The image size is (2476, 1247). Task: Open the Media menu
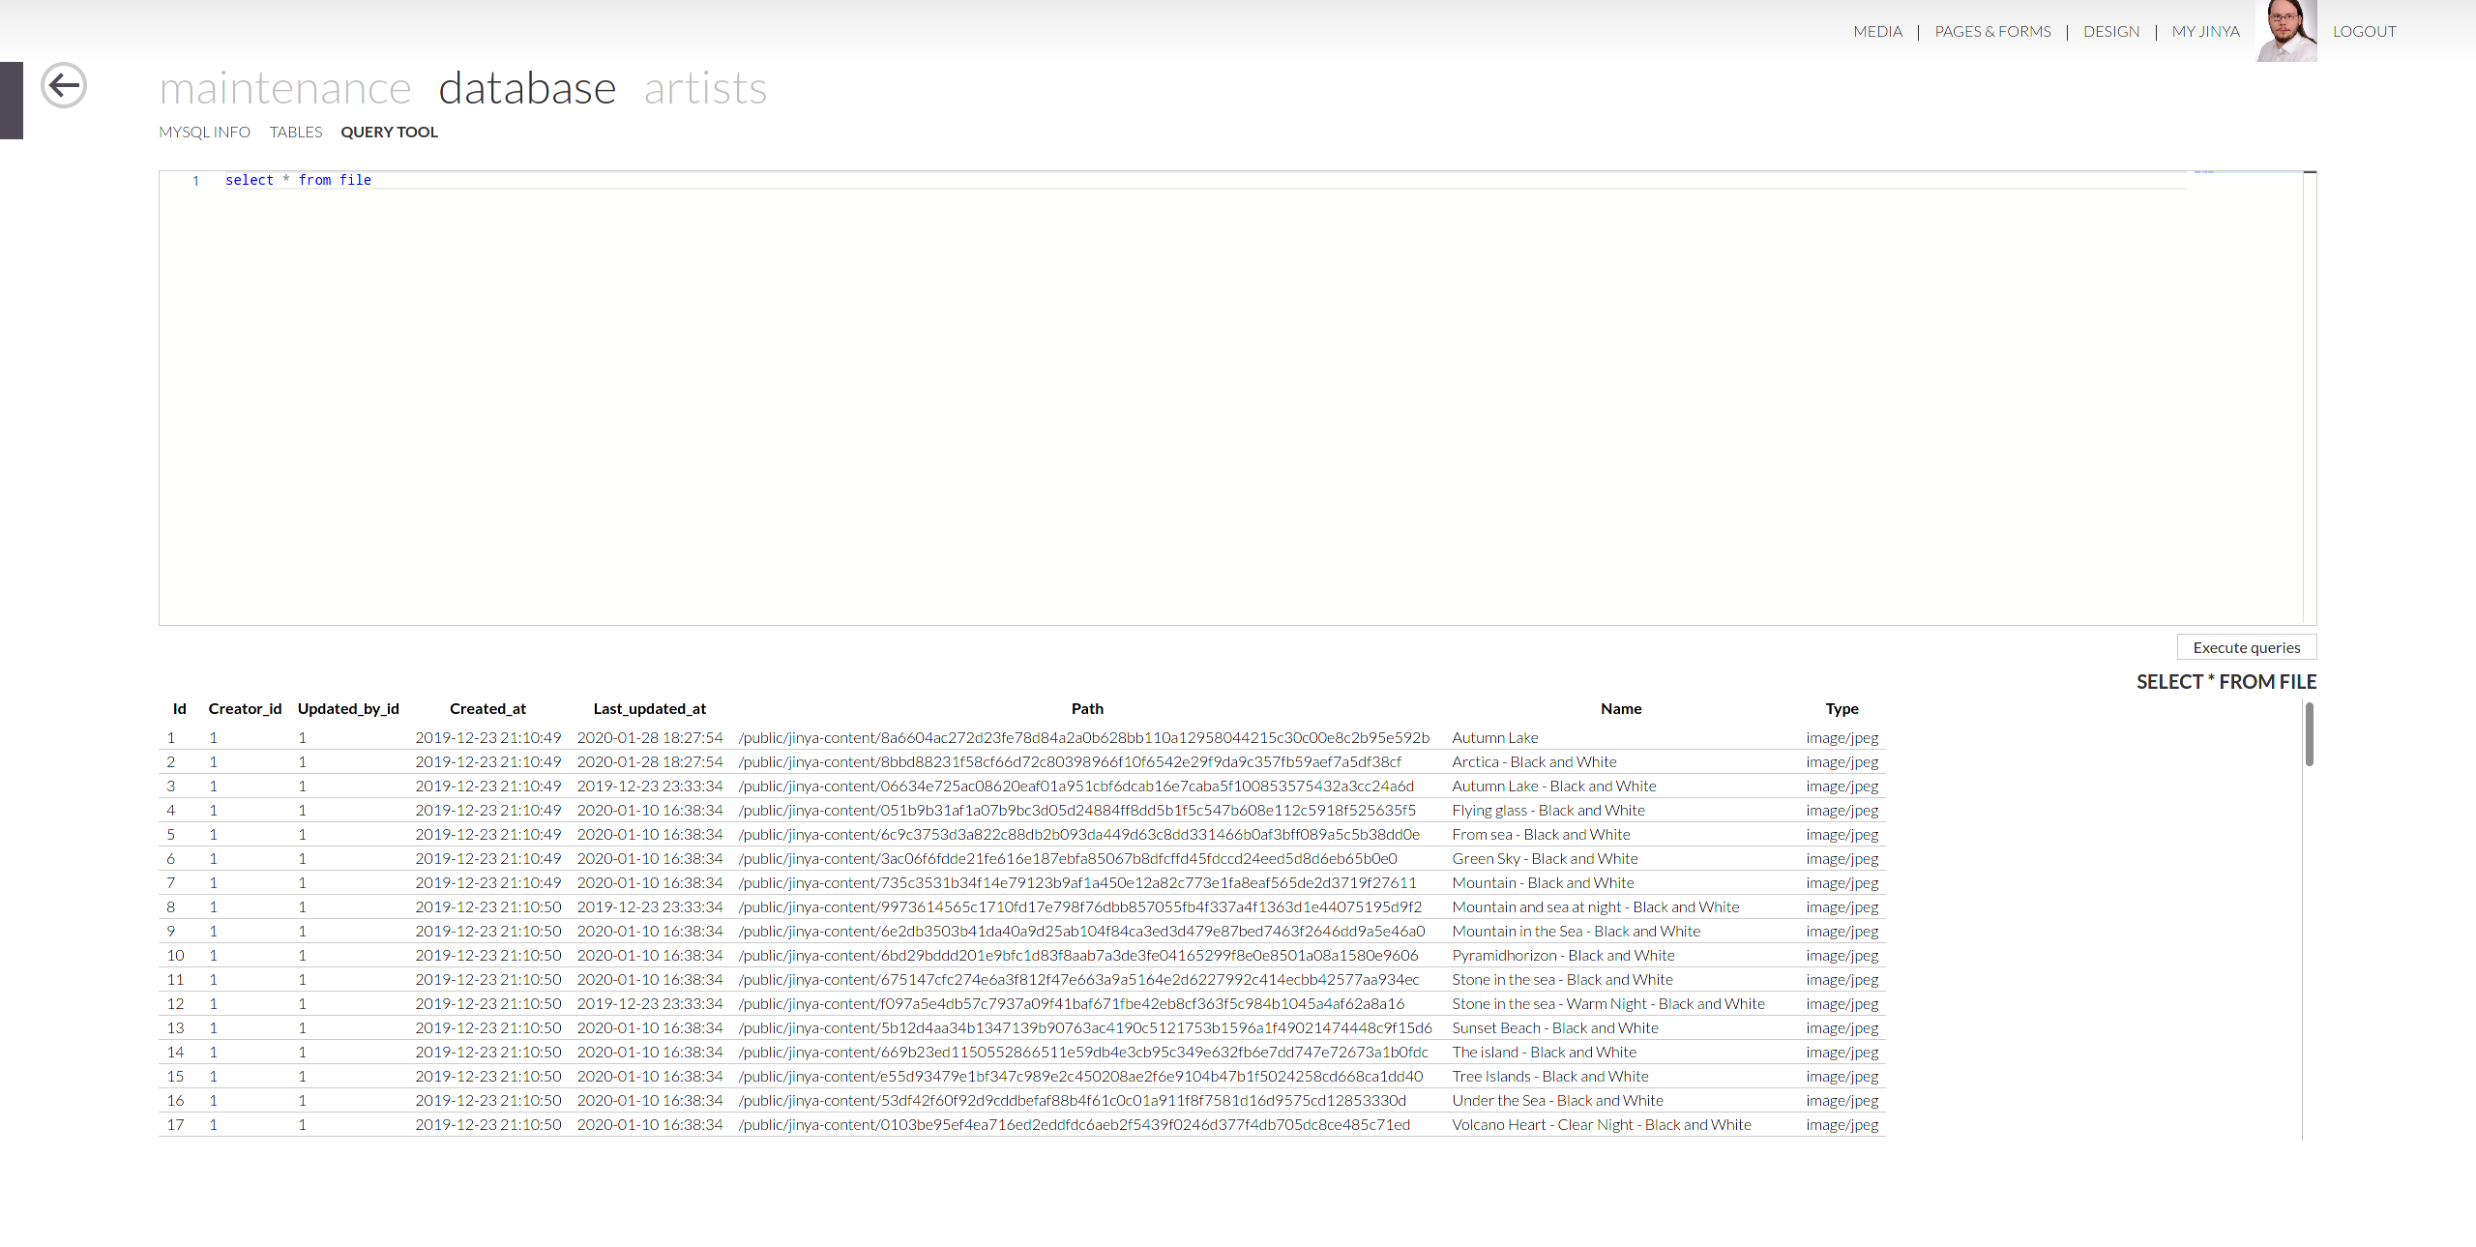pyautogui.click(x=1877, y=31)
